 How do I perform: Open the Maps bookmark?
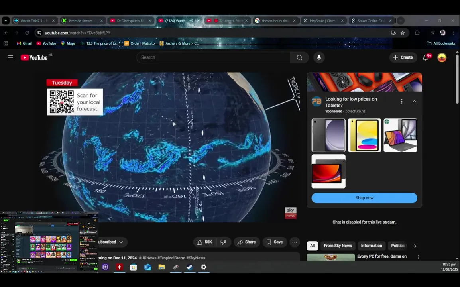(x=68, y=43)
